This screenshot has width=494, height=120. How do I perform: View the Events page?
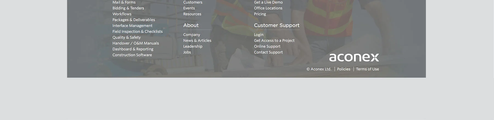point(189,8)
